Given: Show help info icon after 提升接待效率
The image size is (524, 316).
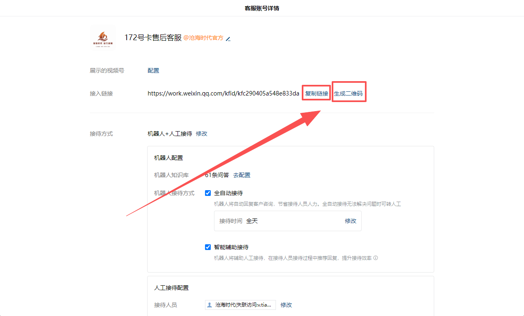Looking at the screenshot, I should pyautogui.click(x=376, y=258).
